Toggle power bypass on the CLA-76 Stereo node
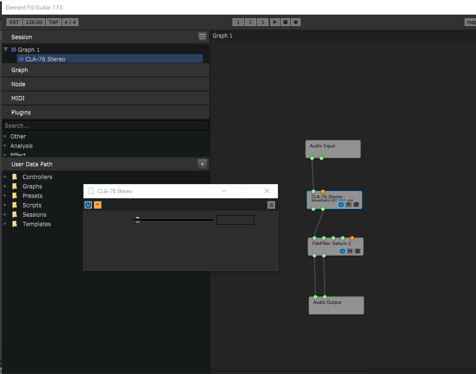This screenshot has height=374, width=476. pos(342,204)
